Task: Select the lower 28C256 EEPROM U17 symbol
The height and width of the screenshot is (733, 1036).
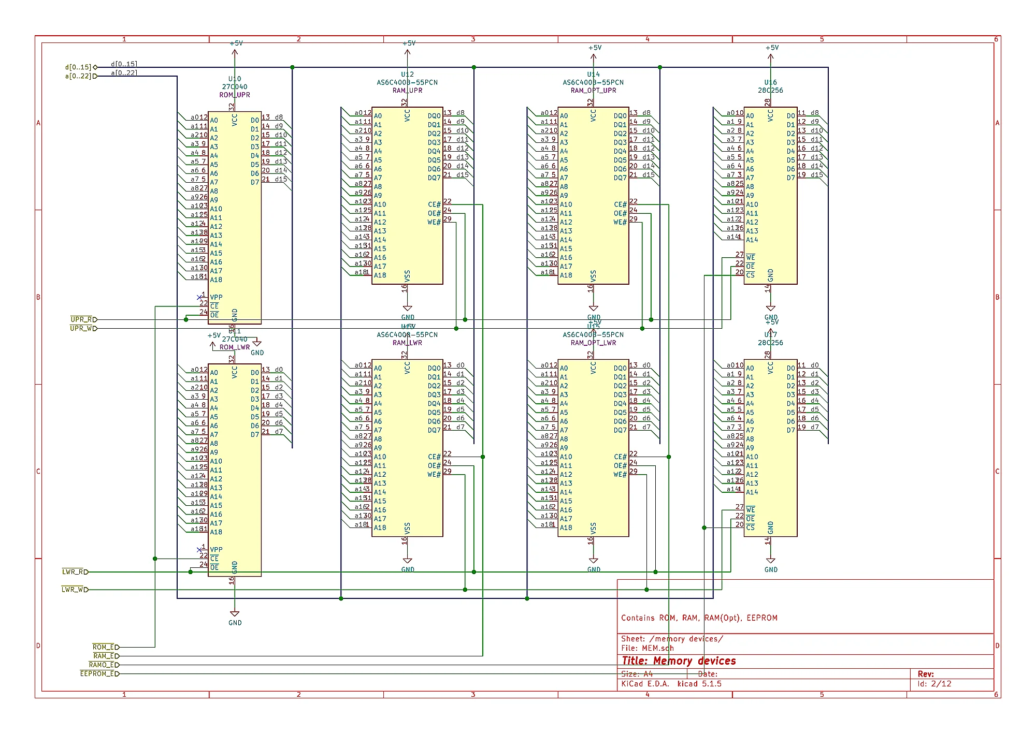Action: 770,448
